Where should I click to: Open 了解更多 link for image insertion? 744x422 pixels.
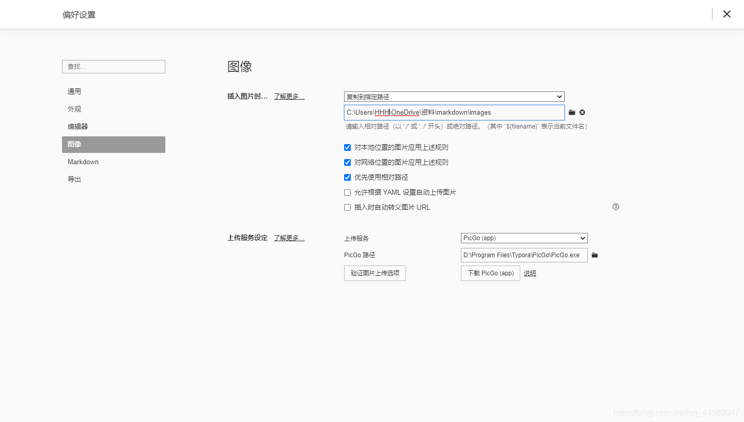point(289,96)
